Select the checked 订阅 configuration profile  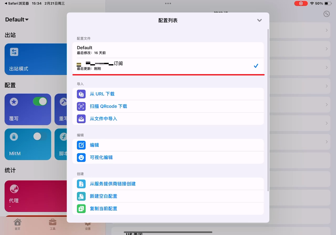[x=168, y=65]
